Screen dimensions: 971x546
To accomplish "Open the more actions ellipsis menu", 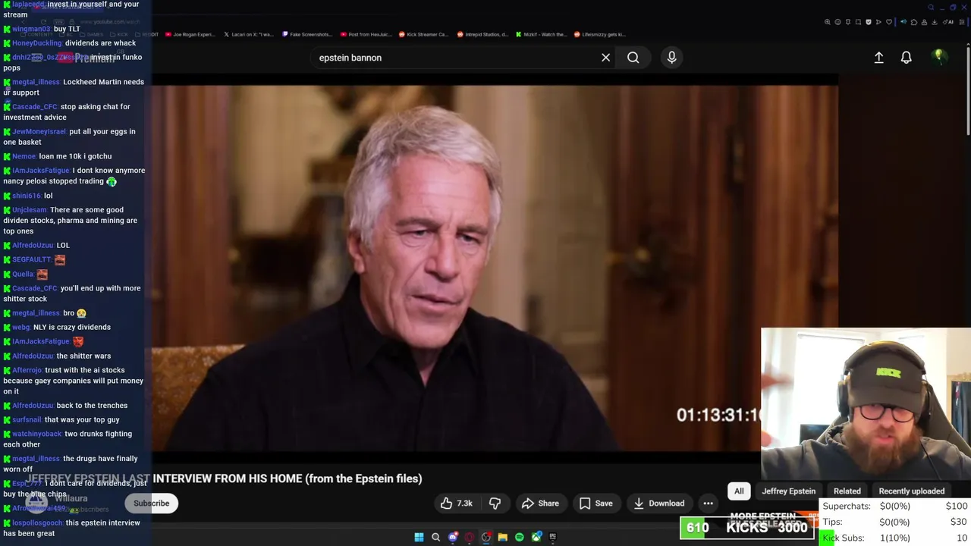I will pyautogui.click(x=708, y=504).
